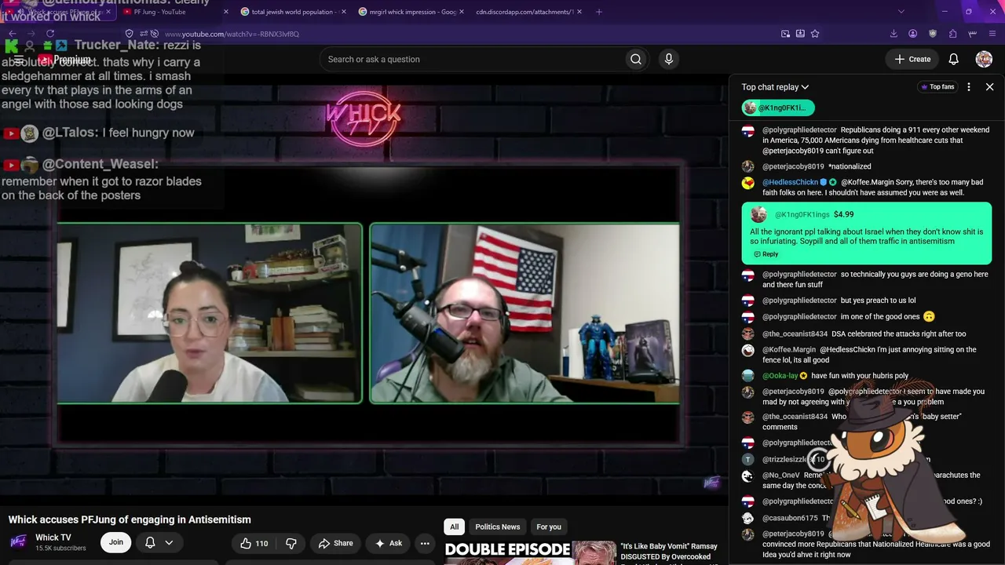Open @polygraphliedetector's Republicans 911 chat message author
The height and width of the screenshot is (565, 1005).
pyautogui.click(x=799, y=130)
